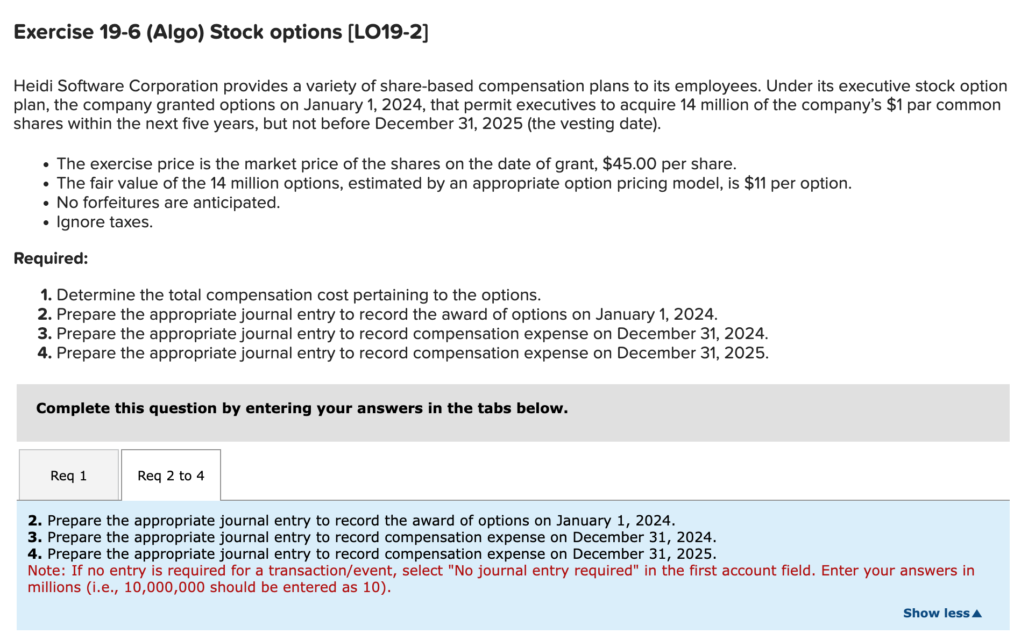The width and height of the screenshot is (1035, 641).
Task: Select the Req 2 to 4 tab
Action: click(171, 475)
